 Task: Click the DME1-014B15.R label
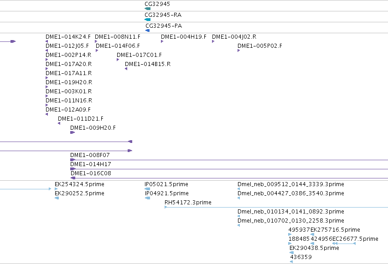(148, 64)
